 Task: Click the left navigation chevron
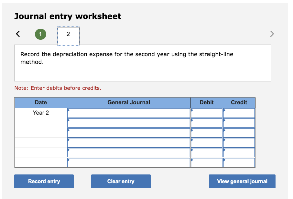(18, 34)
